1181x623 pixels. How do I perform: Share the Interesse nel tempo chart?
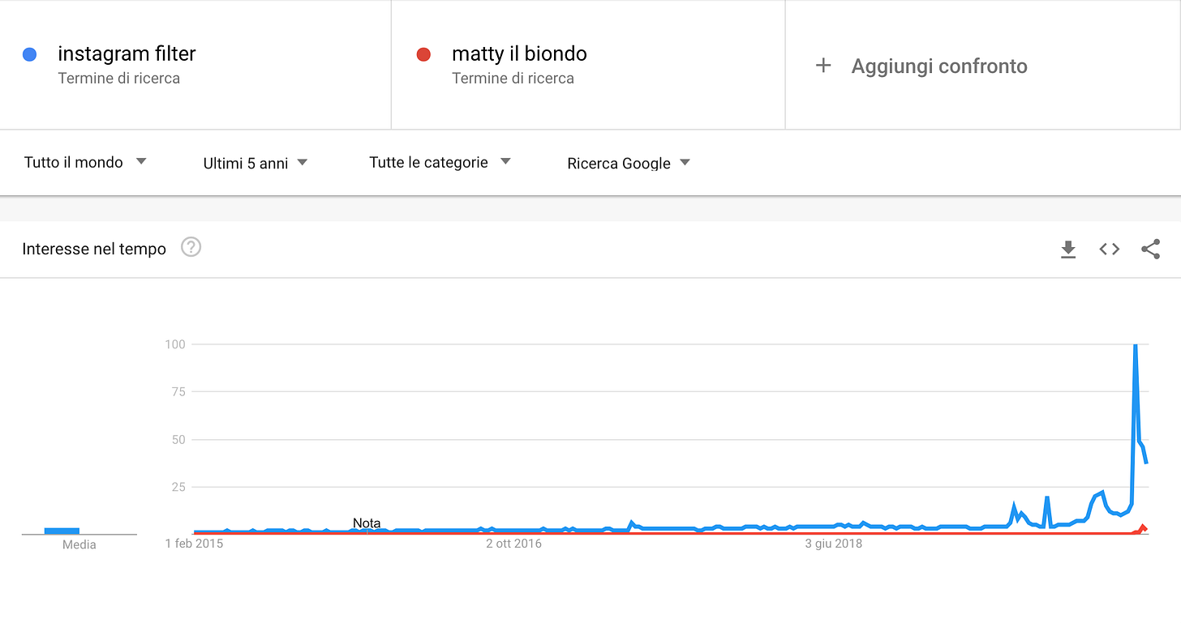1150,250
